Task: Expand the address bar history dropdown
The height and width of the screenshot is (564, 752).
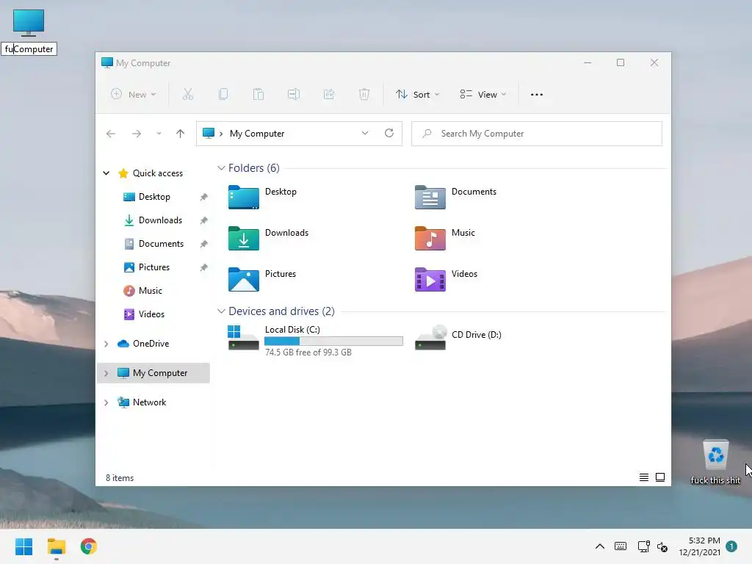Action: point(365,134)
